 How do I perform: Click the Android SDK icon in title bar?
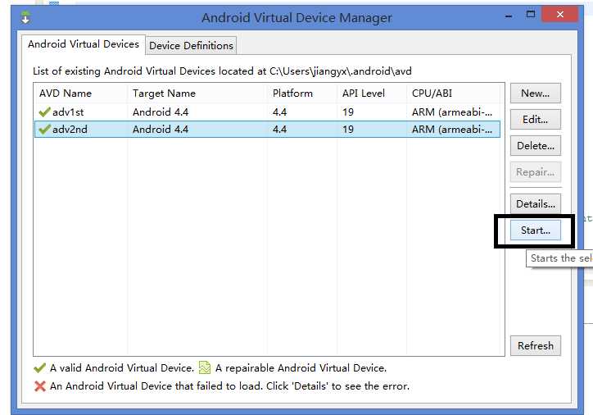click(x=25, y=17)
